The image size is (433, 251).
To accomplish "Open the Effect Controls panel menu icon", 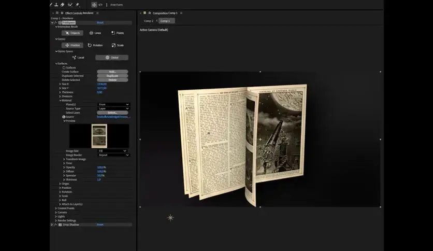I will (x=97, y=13).
